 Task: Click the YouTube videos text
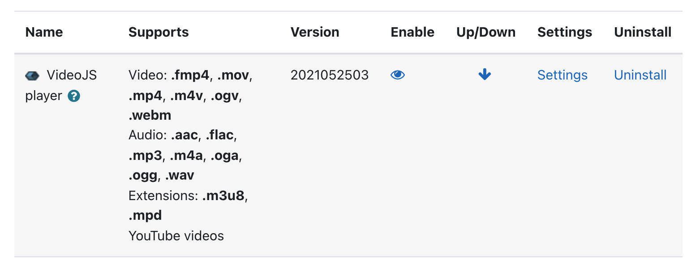(176, 236)
